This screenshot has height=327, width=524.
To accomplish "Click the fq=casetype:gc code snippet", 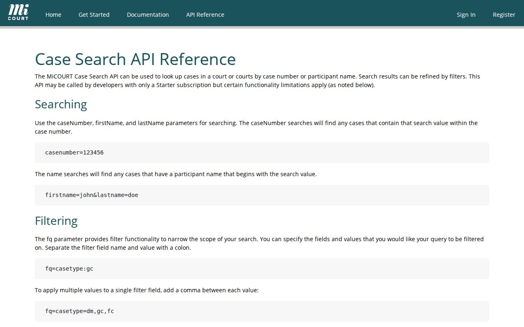I will pyautogui.click(x=262, y=269).
